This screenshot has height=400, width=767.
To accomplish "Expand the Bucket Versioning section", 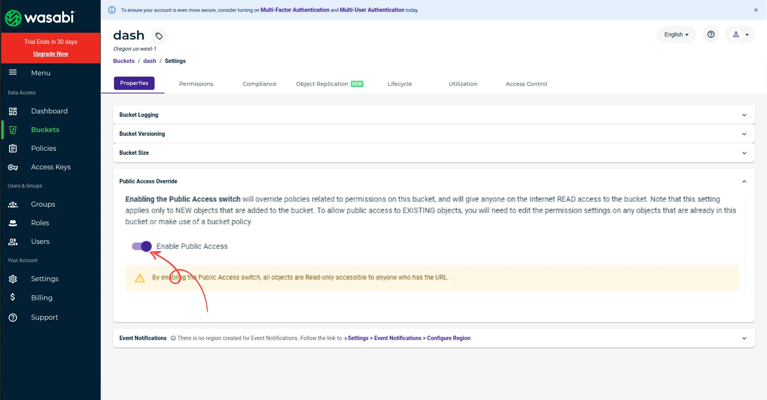I will [433, 134].
